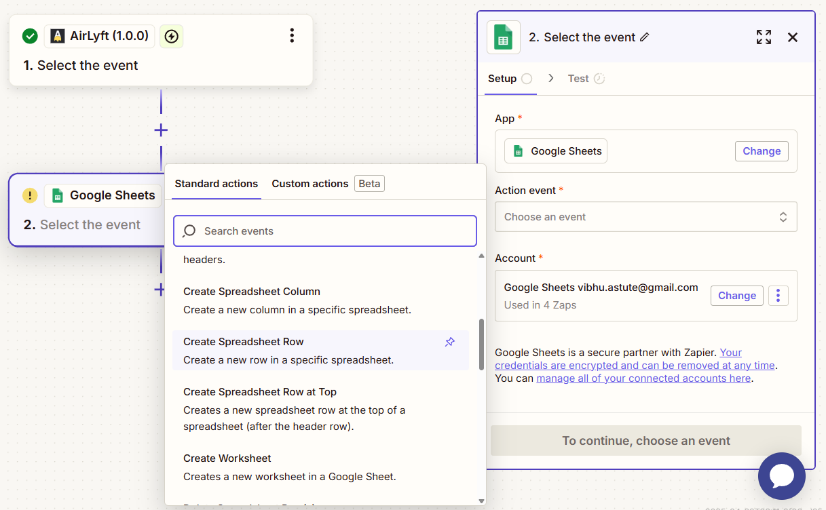Click To continue, choose an event button
This screenshot has width=826, height=510.
click(646, 441)
